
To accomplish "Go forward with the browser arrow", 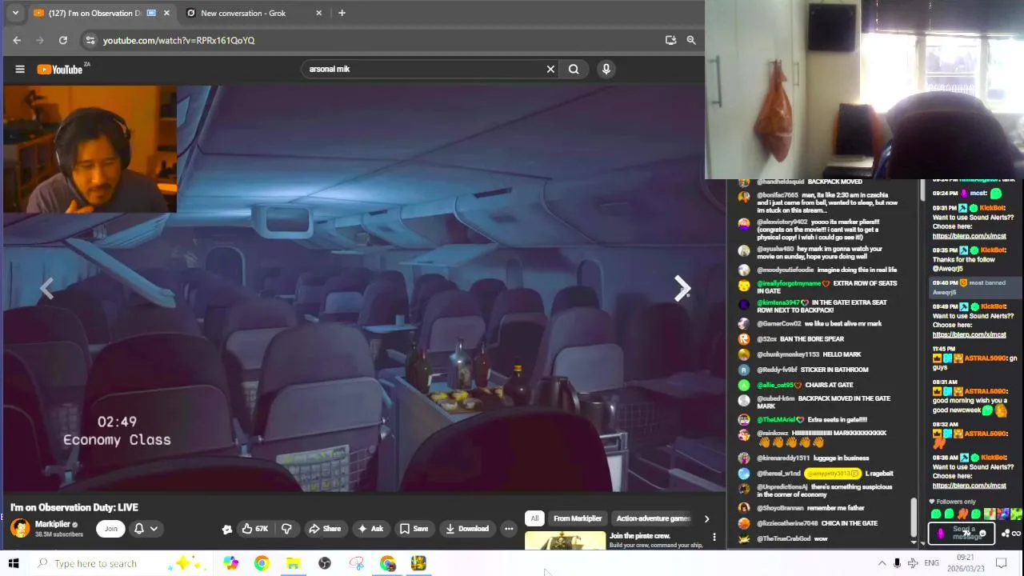I will [40, 40].
